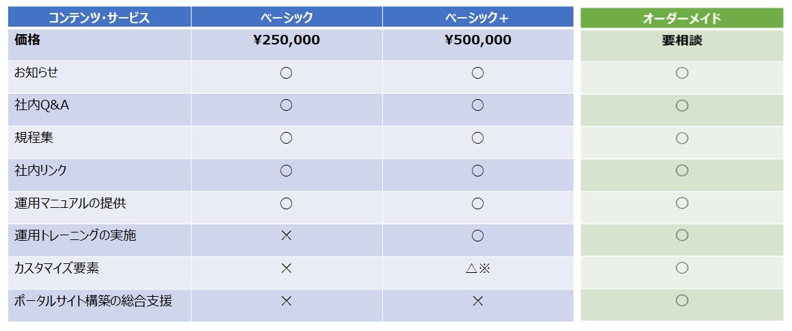Click the ベーシック+ column header
792x331 pixels.
tap(478, 17)
